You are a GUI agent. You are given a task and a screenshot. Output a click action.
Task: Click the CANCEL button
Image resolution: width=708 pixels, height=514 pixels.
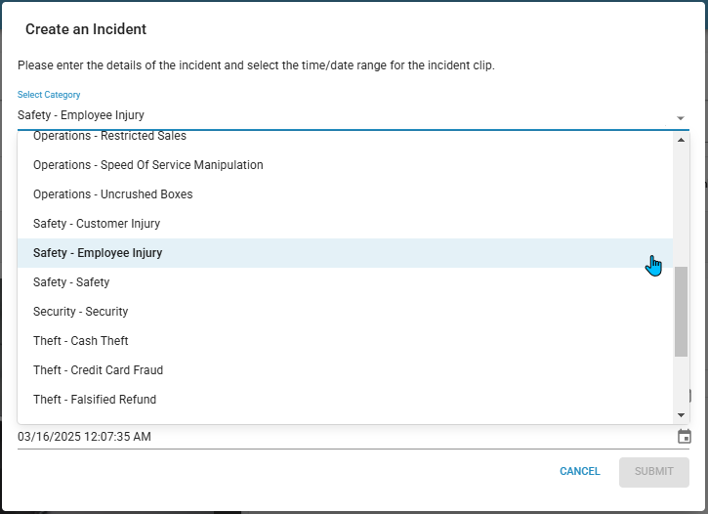[x=580, y=472]
